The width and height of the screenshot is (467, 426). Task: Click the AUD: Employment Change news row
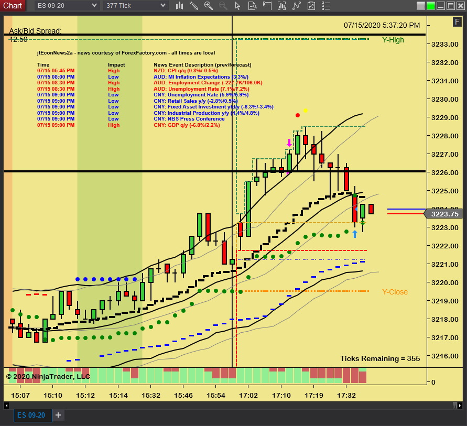(208, 83)
